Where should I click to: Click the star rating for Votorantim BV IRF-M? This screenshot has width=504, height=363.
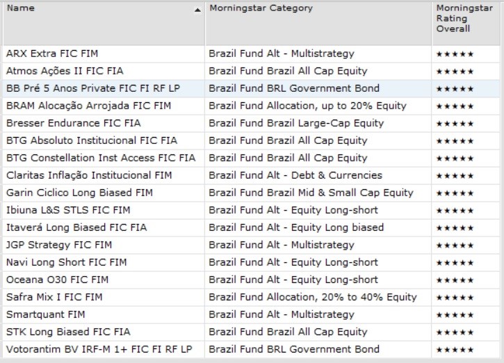click(x=455, y=349)
